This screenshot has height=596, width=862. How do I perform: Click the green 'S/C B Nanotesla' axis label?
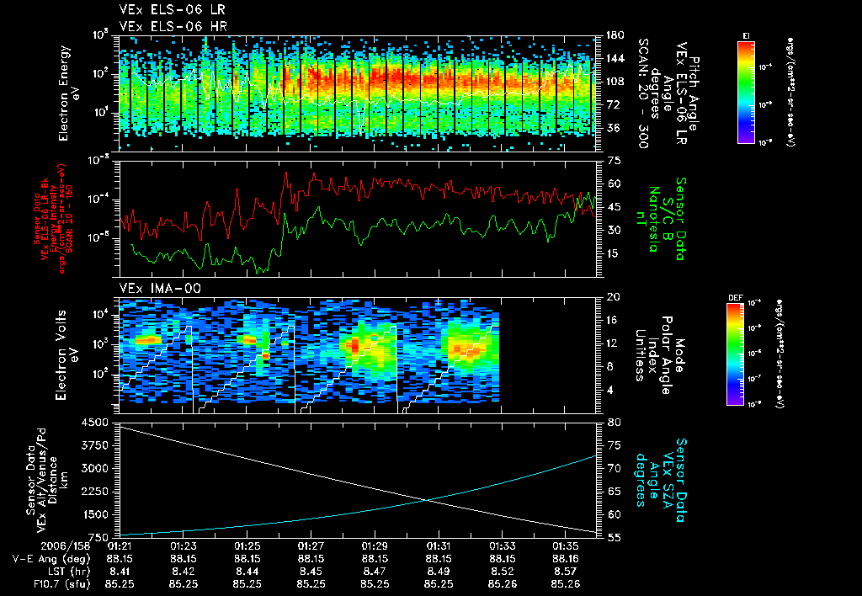coord(660,219)
